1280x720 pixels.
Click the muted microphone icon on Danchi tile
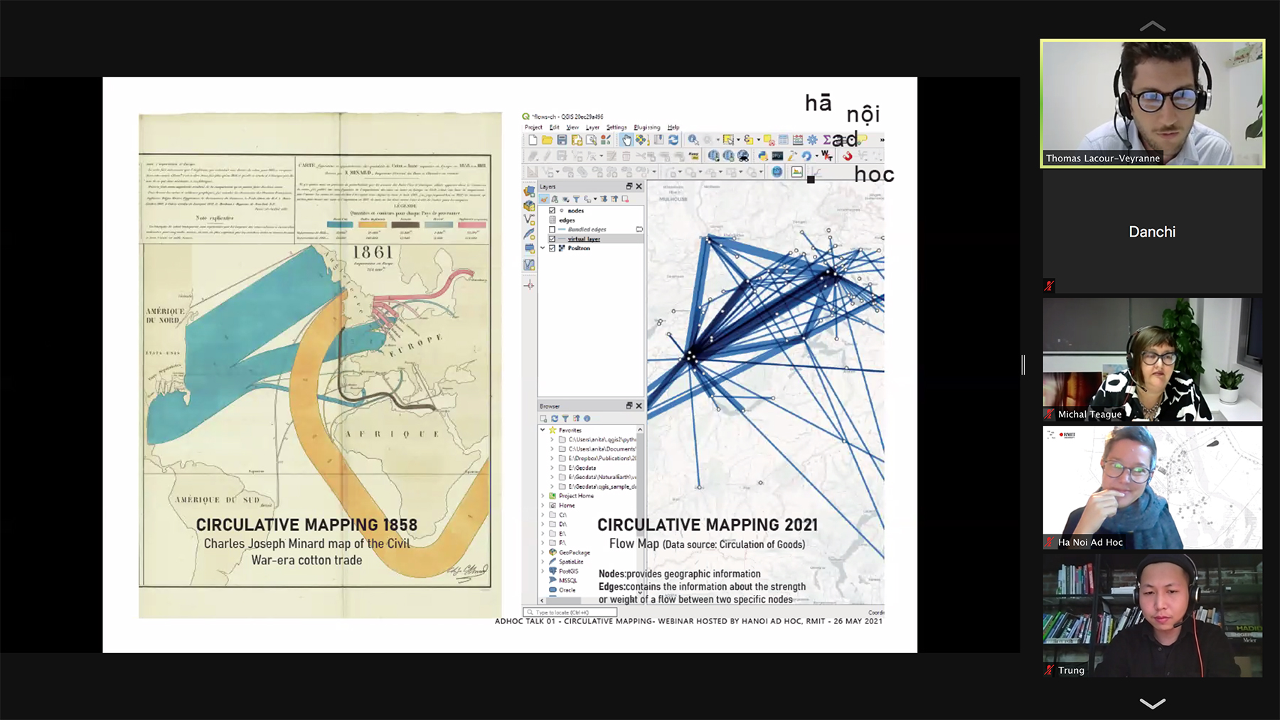[x=1049, y=286]
